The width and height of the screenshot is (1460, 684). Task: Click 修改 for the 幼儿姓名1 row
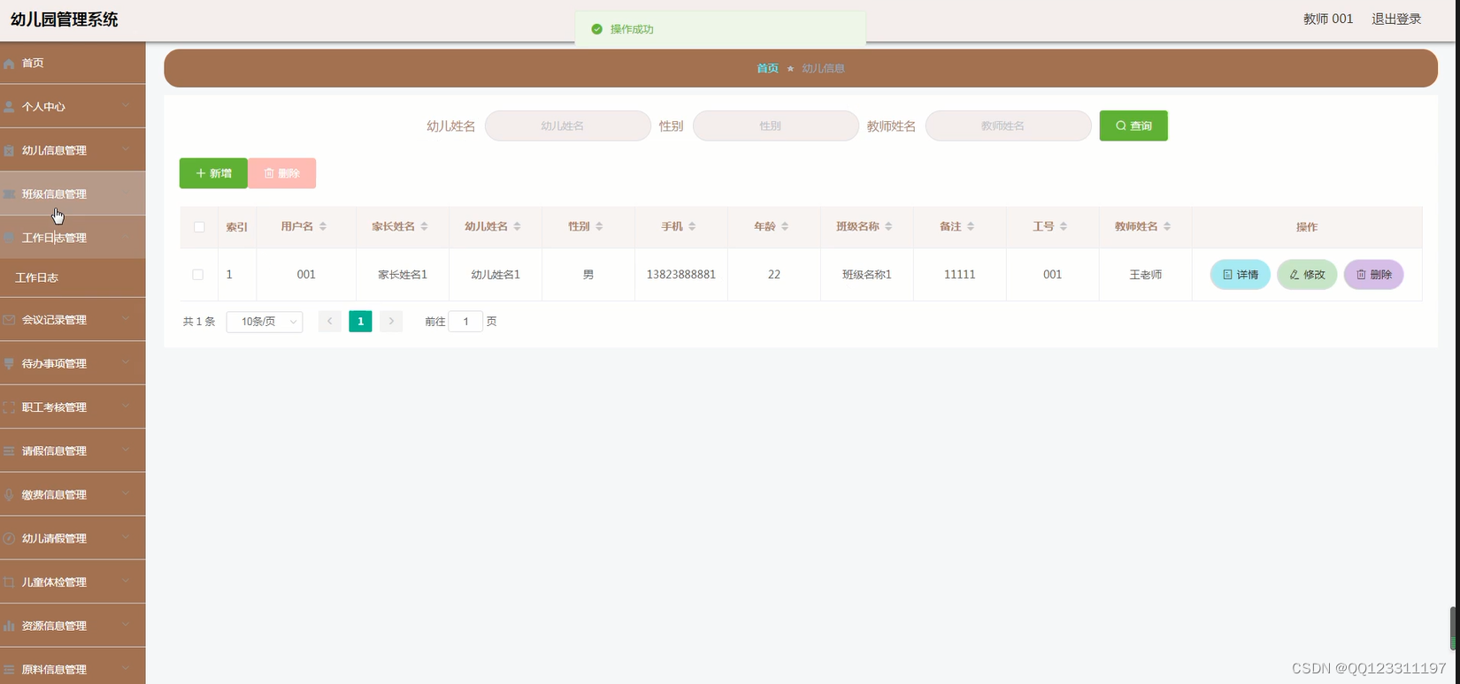1307,275
